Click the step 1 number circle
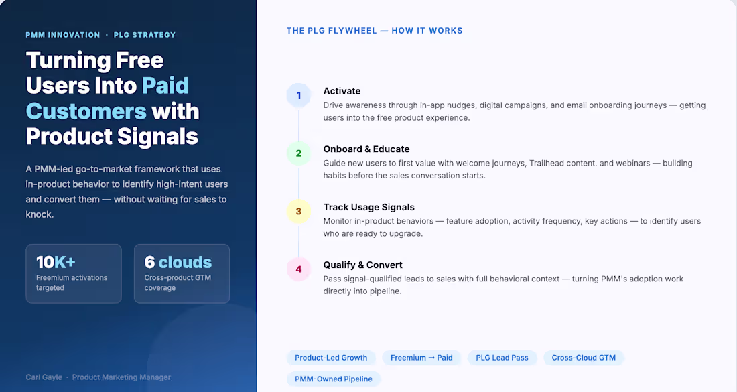 click(x=298, y=95)
